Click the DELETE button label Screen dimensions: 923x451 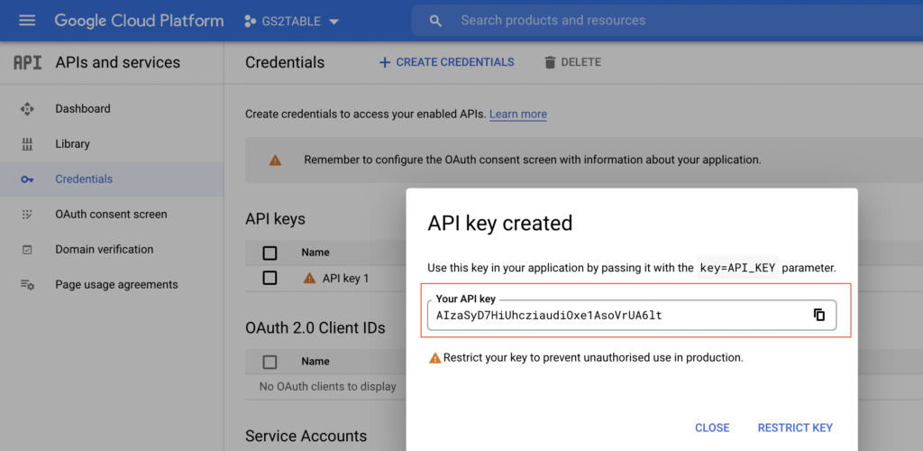point(581,62)
